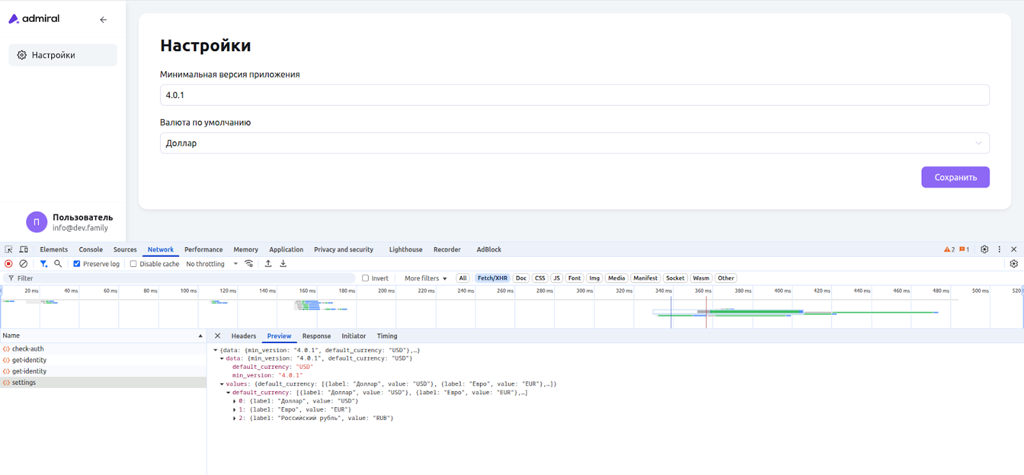
Task: Uncheck the Preserve log checkbox
Action: [77, 264]
